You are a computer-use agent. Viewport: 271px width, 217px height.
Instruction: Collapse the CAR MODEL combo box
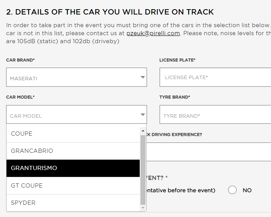click(x=77, y=114)
